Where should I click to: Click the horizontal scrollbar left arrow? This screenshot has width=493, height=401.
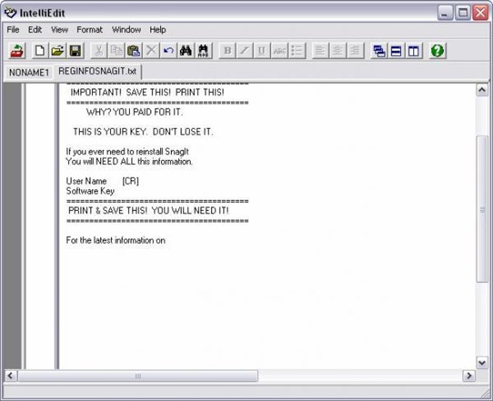pos(11,376)
